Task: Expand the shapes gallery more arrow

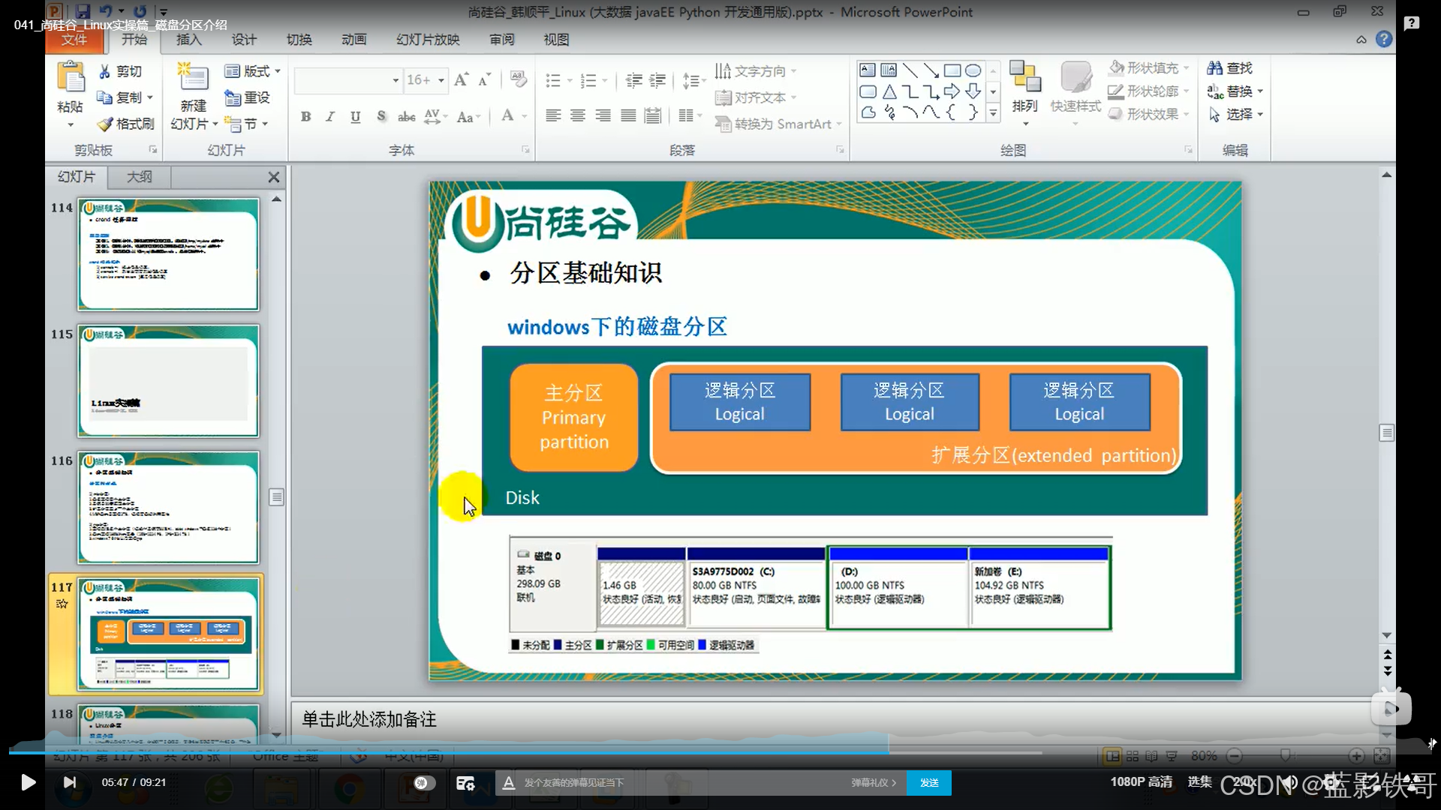Action: [x=993, y=114]
